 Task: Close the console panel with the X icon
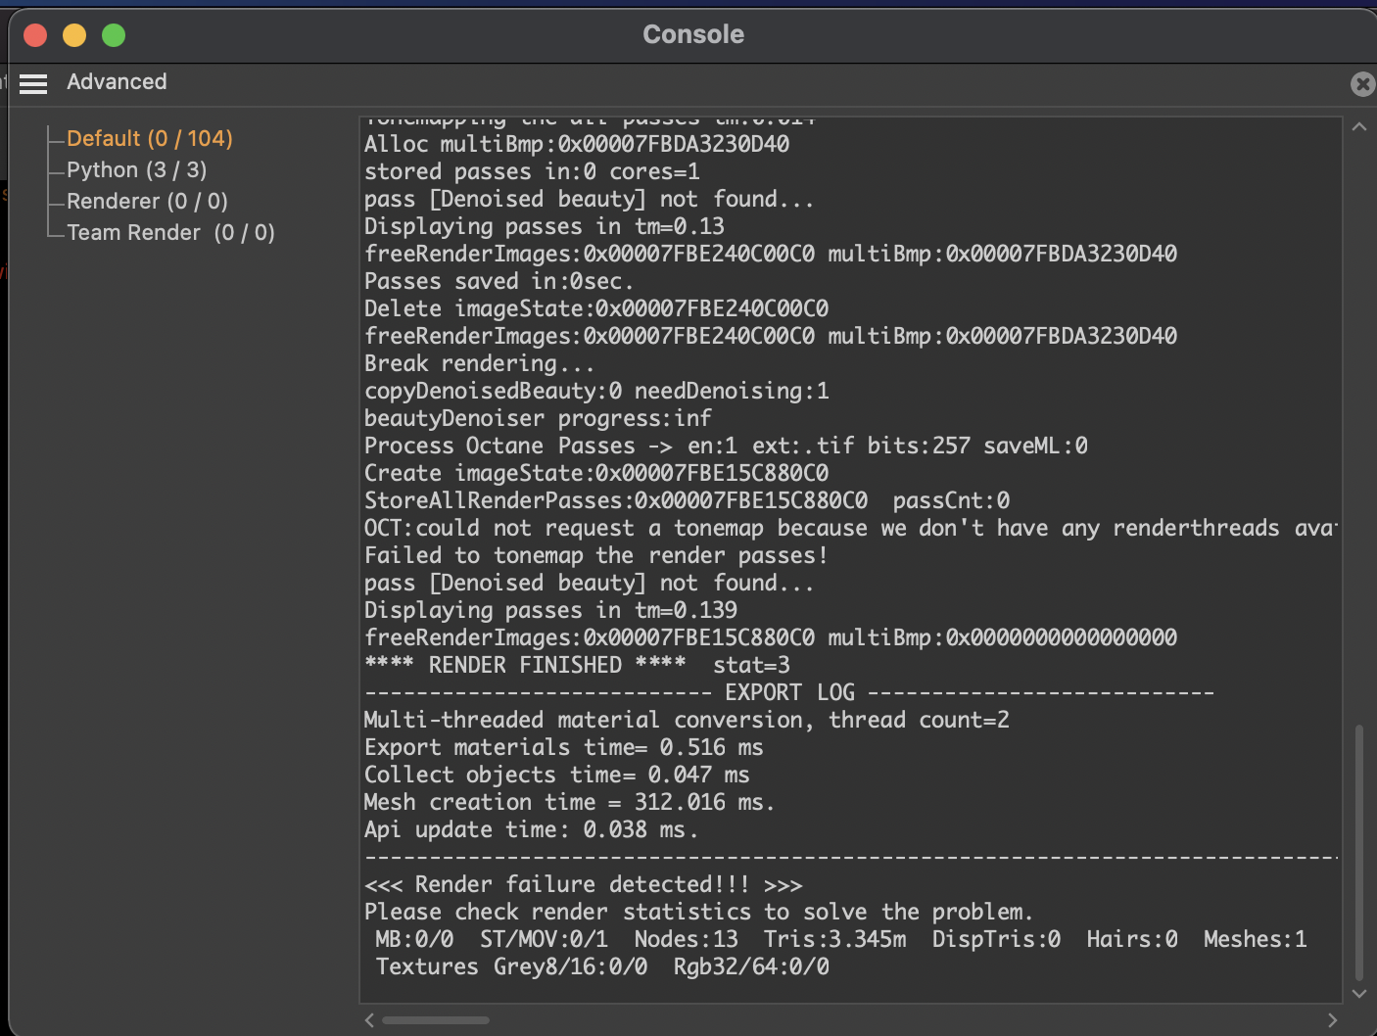pyautogui.click(x=1362, y=84)
